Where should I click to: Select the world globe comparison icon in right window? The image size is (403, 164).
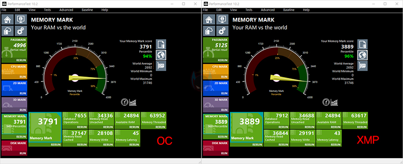pyautogui.click(x=363, y=55)
